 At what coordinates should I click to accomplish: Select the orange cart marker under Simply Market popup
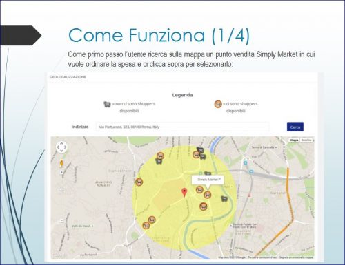click(x=208, y=195)
